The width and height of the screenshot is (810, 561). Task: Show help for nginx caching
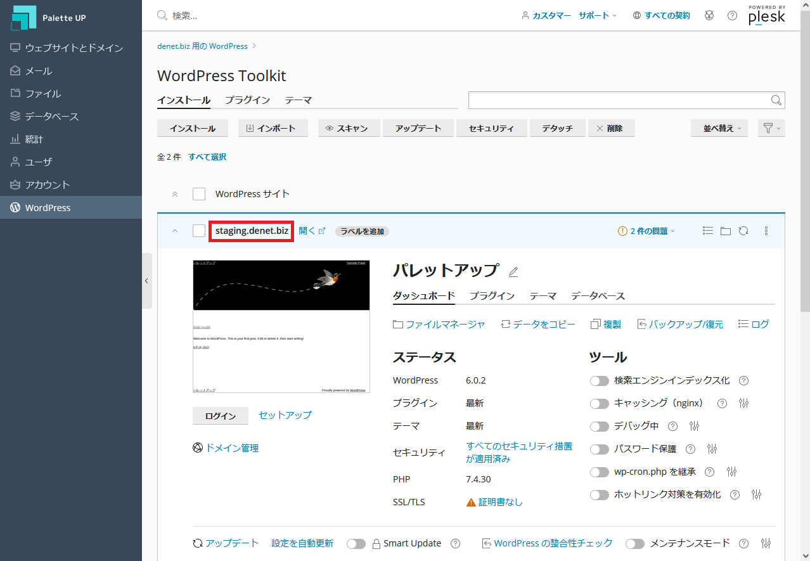click(x=722, y=403)
